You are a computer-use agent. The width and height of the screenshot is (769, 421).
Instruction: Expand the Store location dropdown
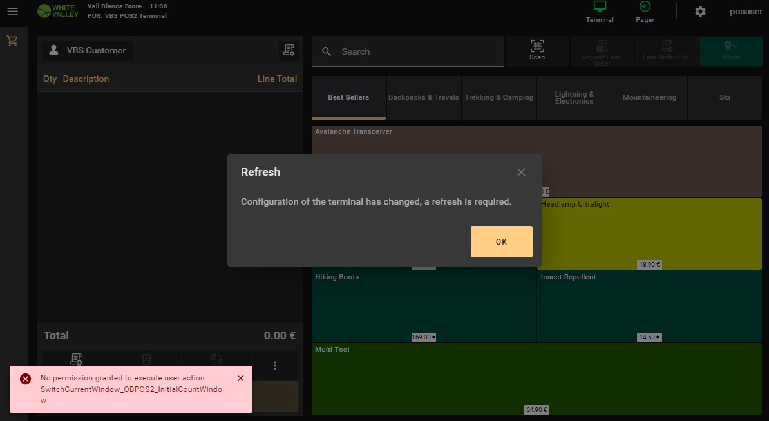tap(731, 51)
